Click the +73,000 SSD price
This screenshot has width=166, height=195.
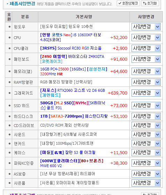point(119,105)
